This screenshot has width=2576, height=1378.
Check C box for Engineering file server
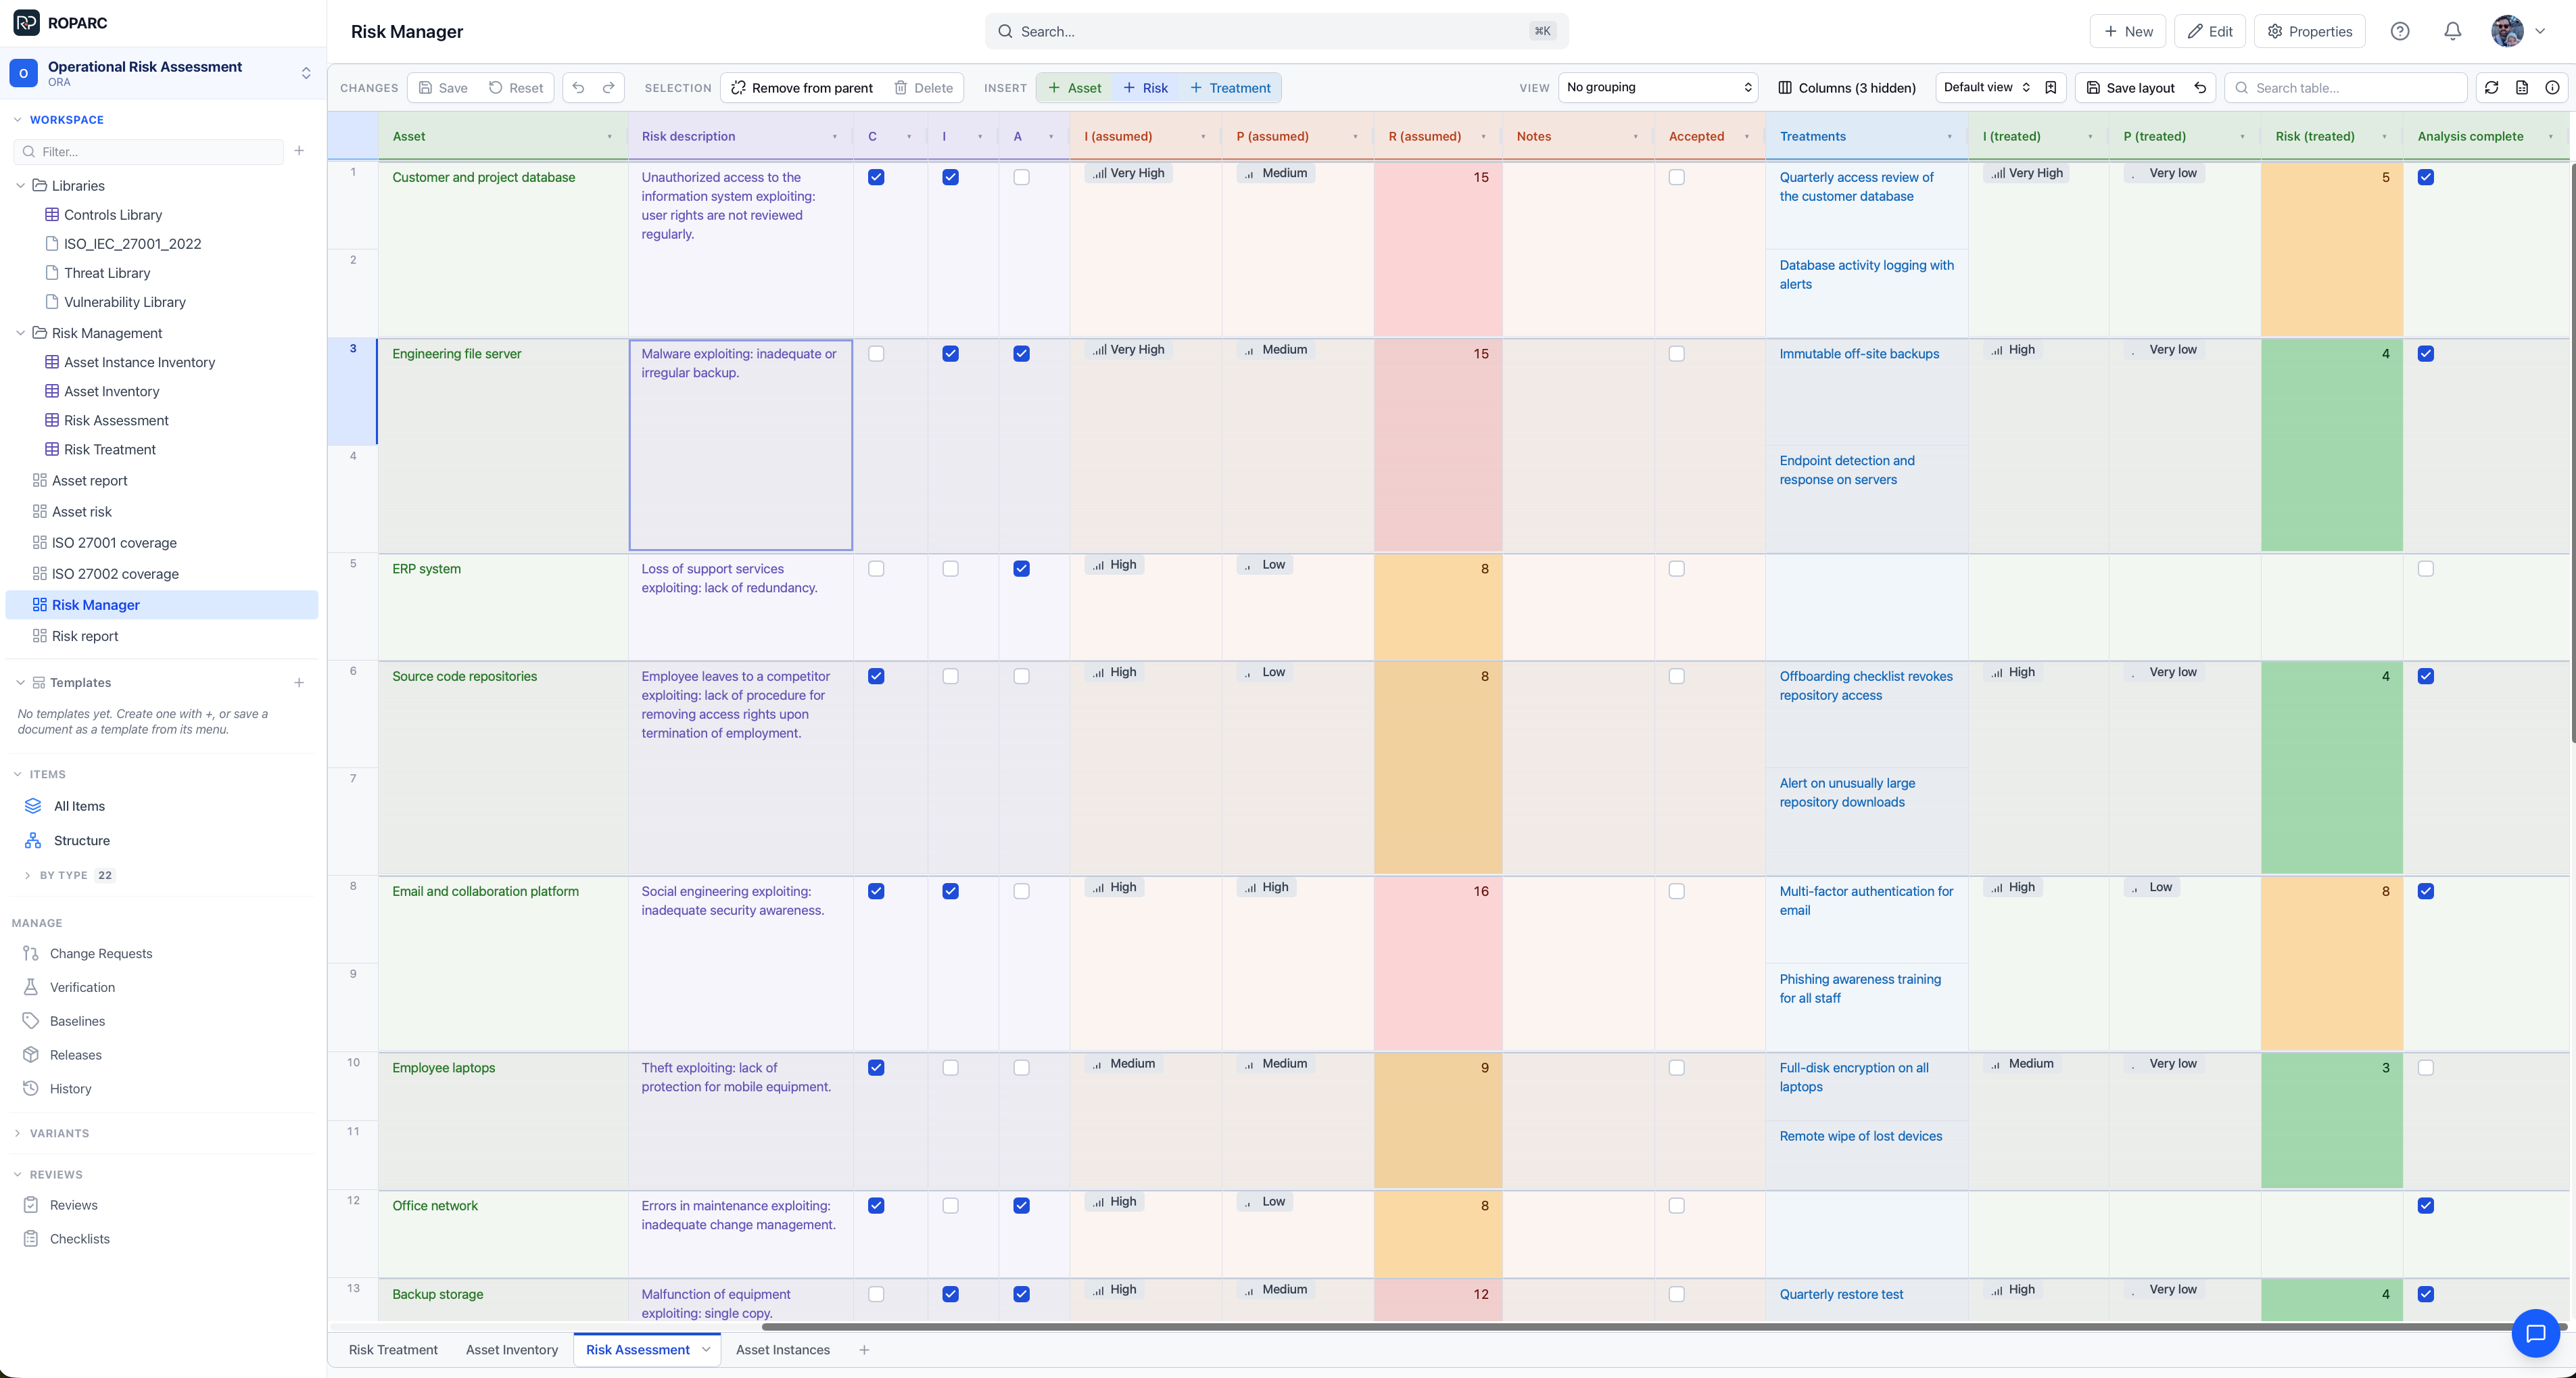(876, 354)
